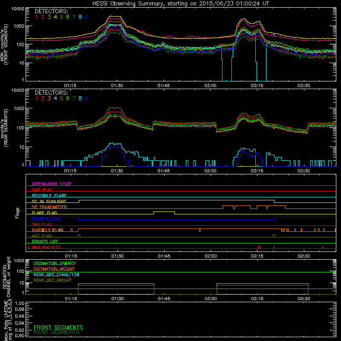Click the 10000 y-axis tick on front segments plot
The width and height of the screenshot is (341, 341).
(18, 9)
